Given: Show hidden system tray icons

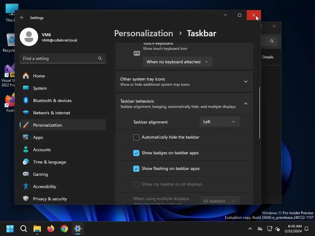Looking at the screenshot, I should click(250, 229).
